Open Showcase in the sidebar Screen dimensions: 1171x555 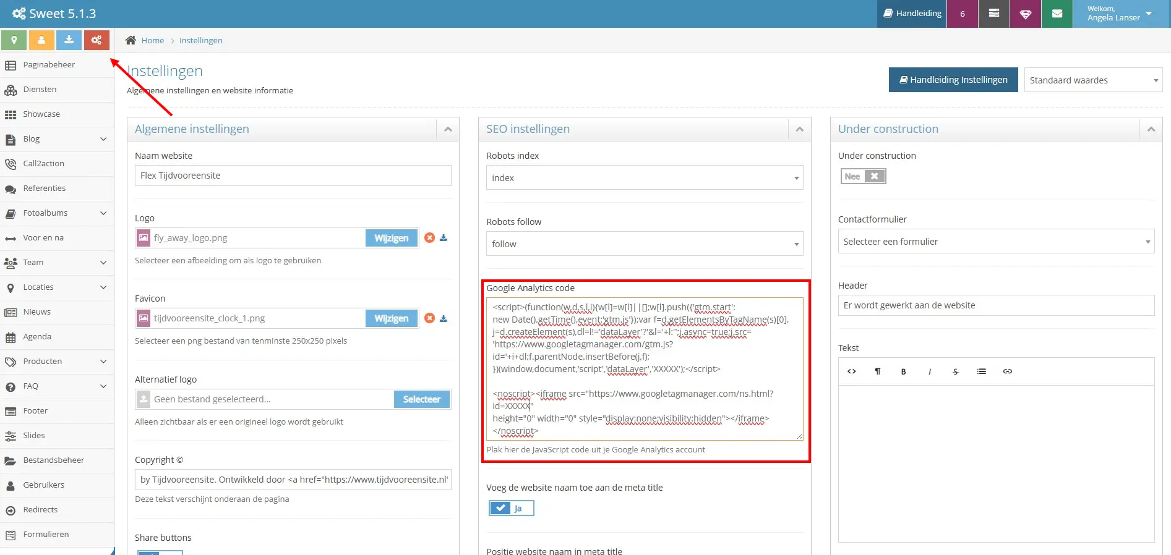coord(57,114)
